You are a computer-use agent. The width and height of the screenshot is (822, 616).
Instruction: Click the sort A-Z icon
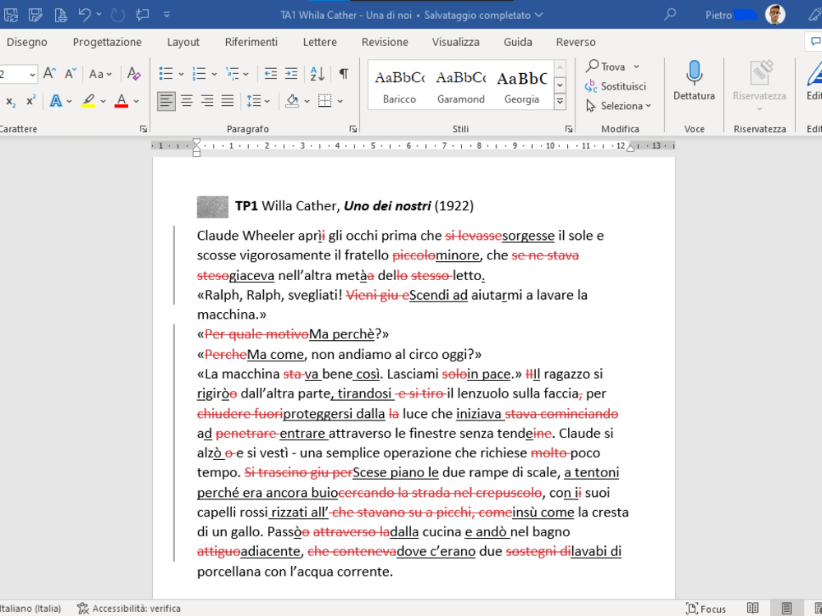tap(317, 74)
